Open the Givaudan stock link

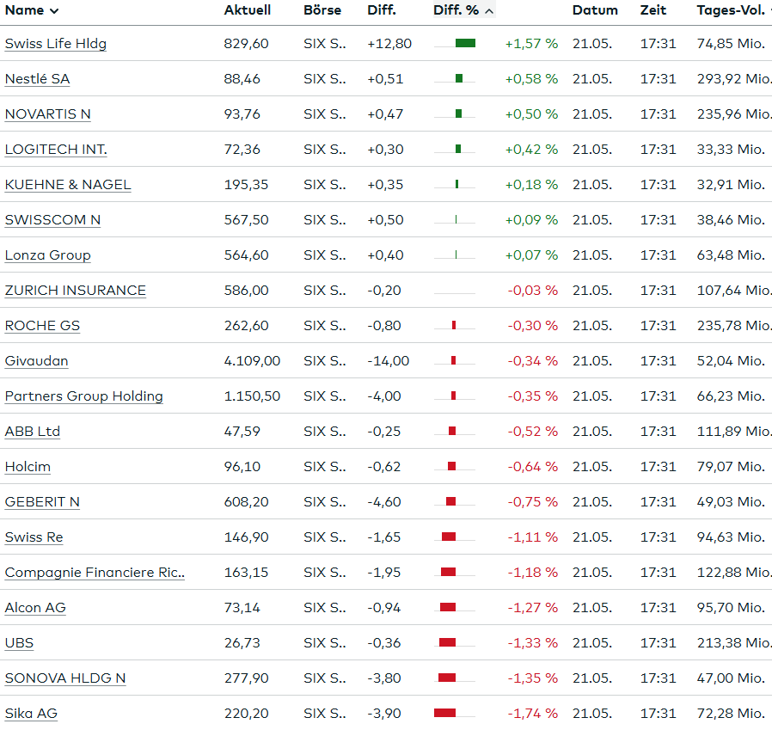[36, 361]
